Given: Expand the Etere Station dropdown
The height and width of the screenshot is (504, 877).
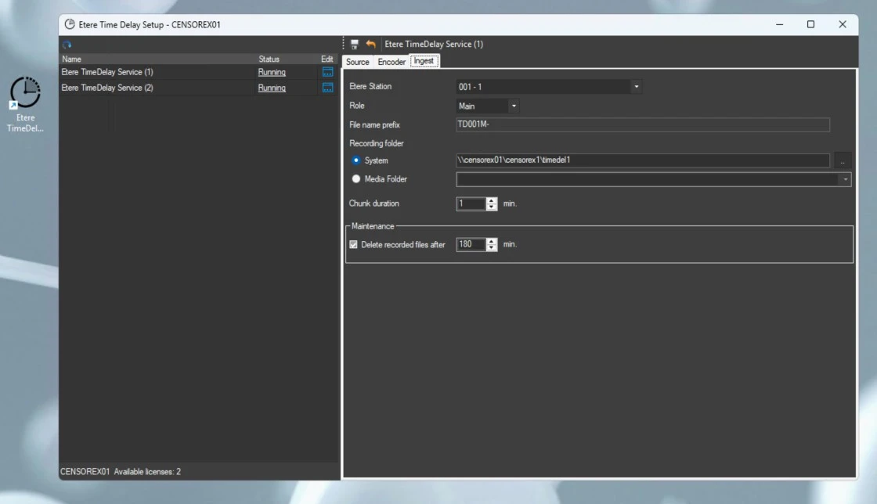Looking at the screenshot, I should [x=637, y=87].
